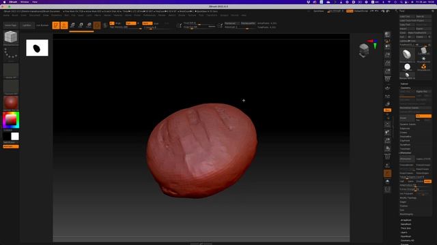
Task: Open the Texture selector slot
Action: tap(11, 86)
